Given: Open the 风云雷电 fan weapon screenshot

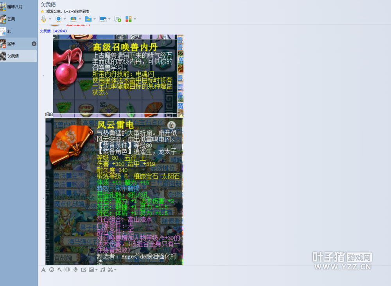Looking at the screenshot, I should point(114,191).
